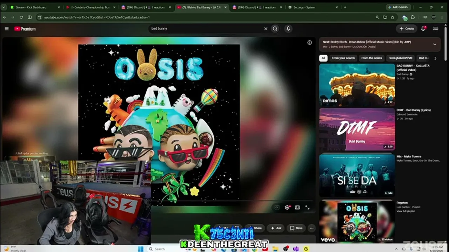The height and width of the screenshot is (252, 449).
Task: Toggle theater mode on the player
Action: tap(297, 207)
